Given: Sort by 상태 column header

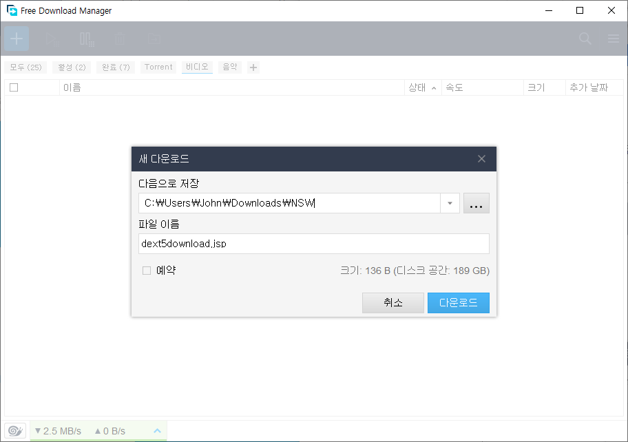Looking at the screenshot, I should [422, 87].
